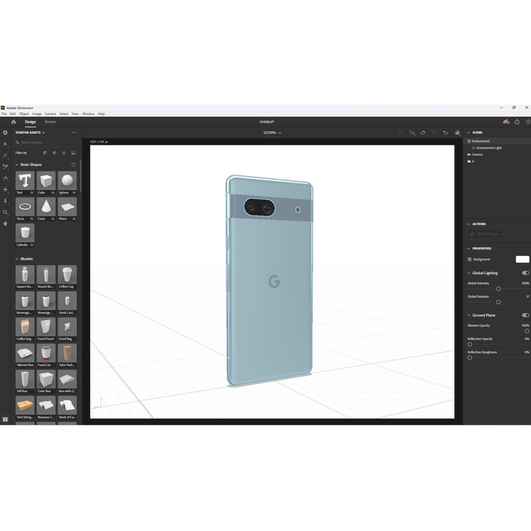Open the File menu

pos(4,114)
